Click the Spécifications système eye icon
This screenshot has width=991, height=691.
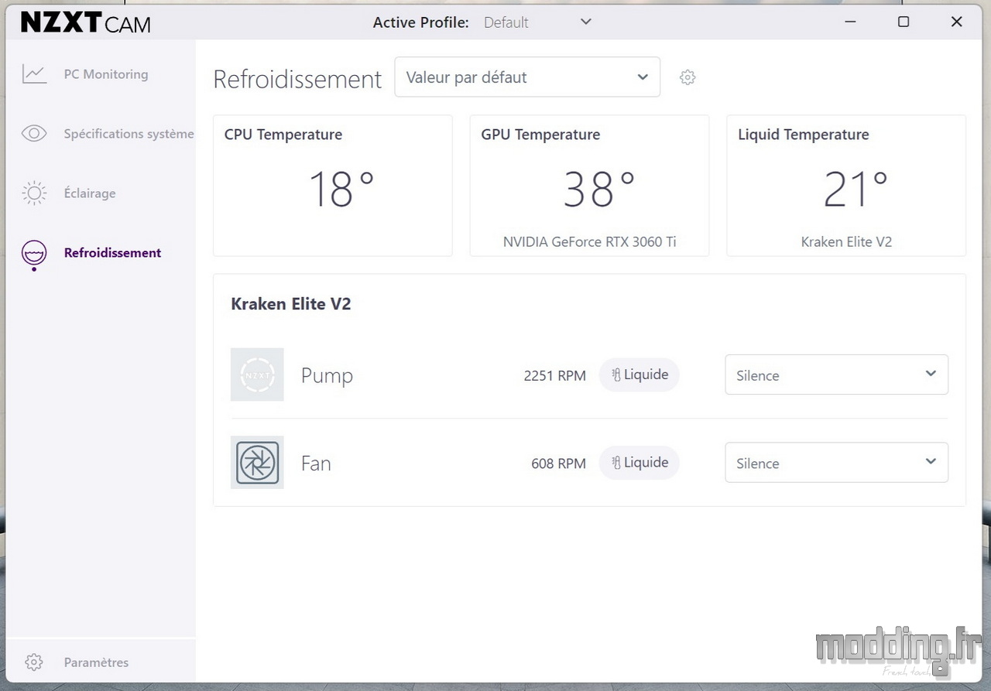34,134
